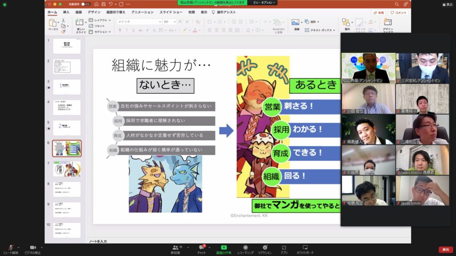Toggle Bold formatting
Viewport: 456px width, 256px height.
point(120,30)
